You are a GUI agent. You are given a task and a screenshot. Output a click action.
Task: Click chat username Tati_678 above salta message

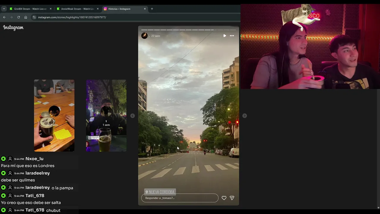coord(35,196)
